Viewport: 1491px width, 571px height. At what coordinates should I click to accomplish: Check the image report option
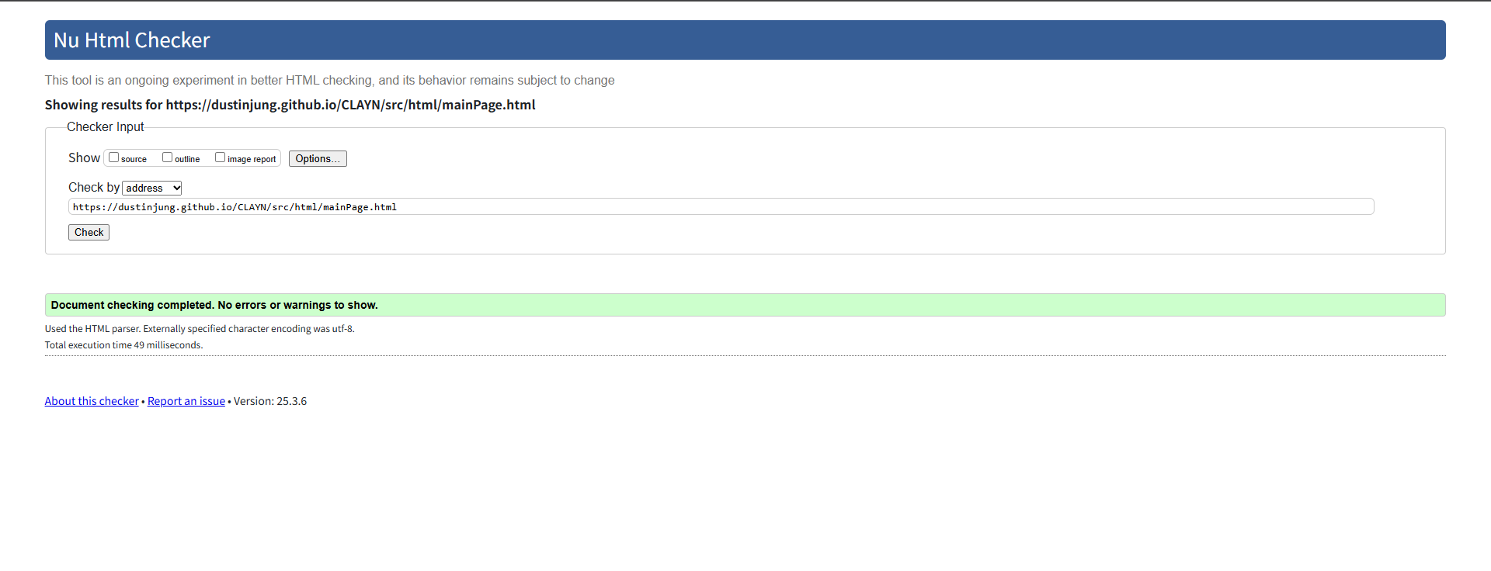click(x=220, y=157)
